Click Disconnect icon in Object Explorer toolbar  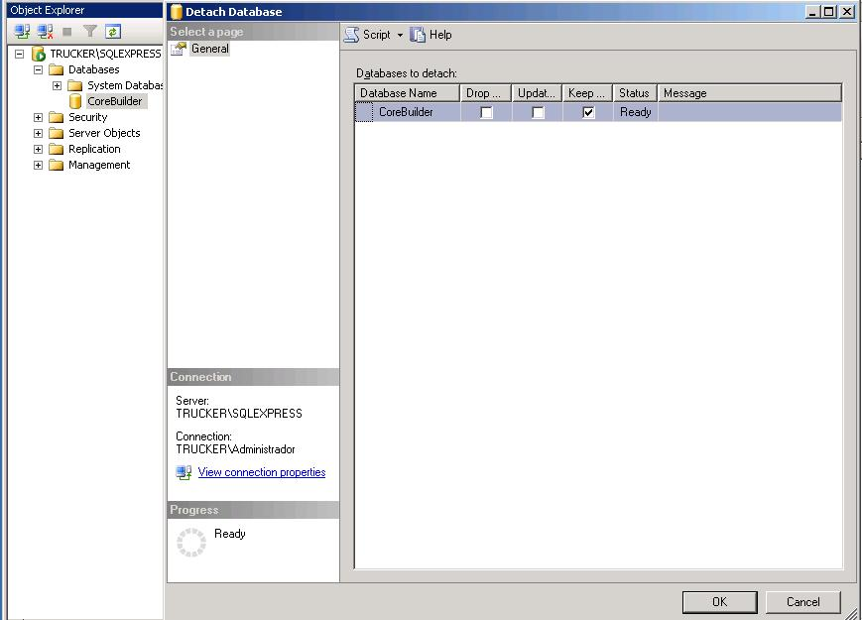point(45,32)
